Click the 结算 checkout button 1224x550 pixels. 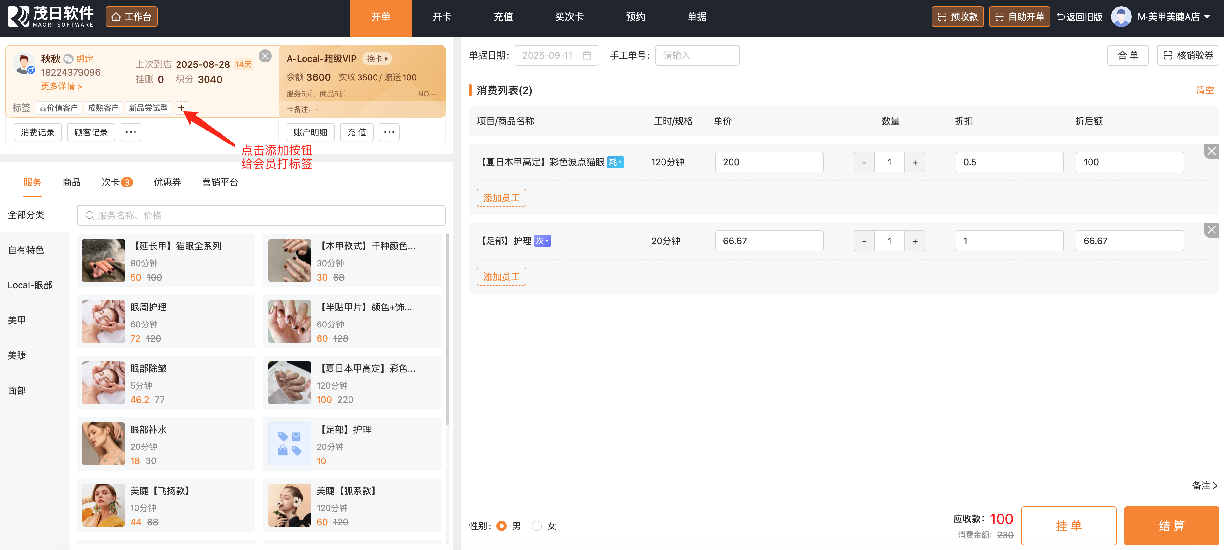1171,526
